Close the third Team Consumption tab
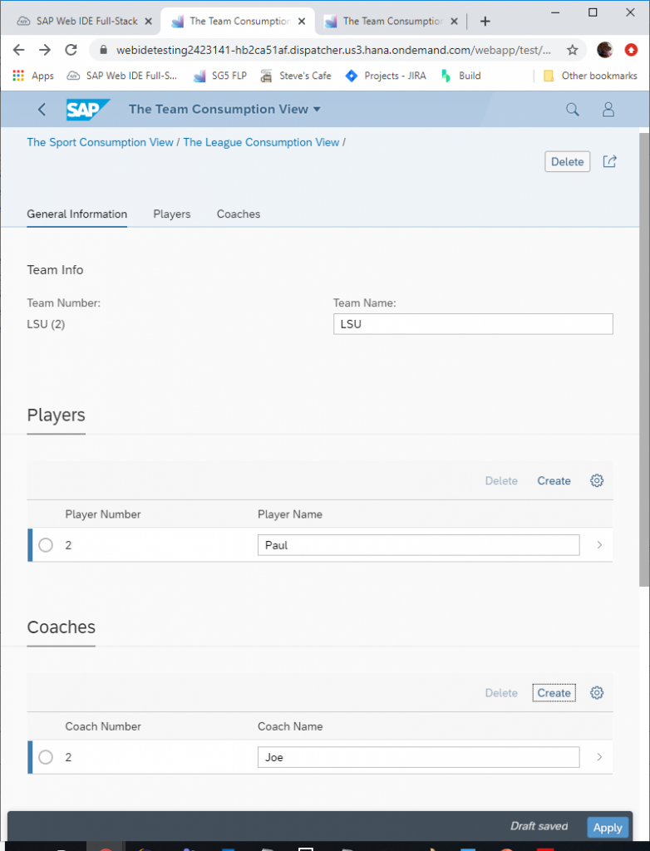The height and width of the screenshot is (851, 650). [x=455, y=21]
